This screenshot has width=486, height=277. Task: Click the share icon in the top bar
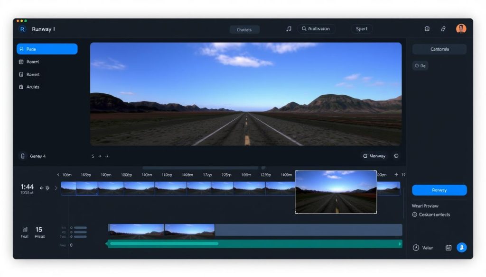pos(443,28)
